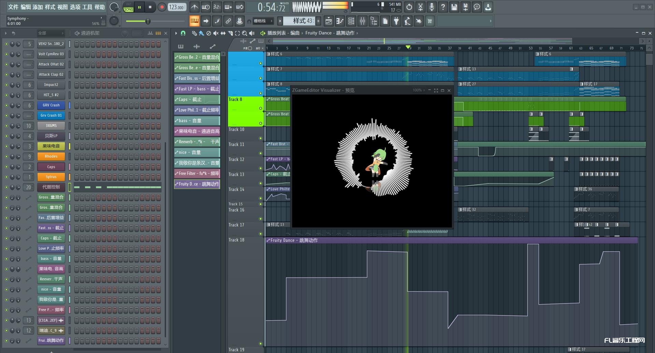Image resolution: width=655 pixels, height=353 pixels.
Task: Switch PAT/SONG playback mode
Action: point(128,7)
